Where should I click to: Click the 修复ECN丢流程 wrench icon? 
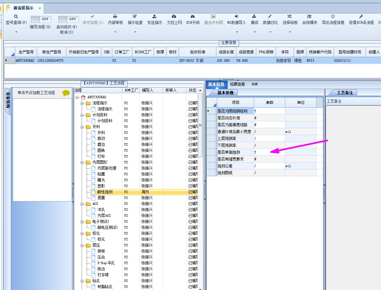coord(361,17)
